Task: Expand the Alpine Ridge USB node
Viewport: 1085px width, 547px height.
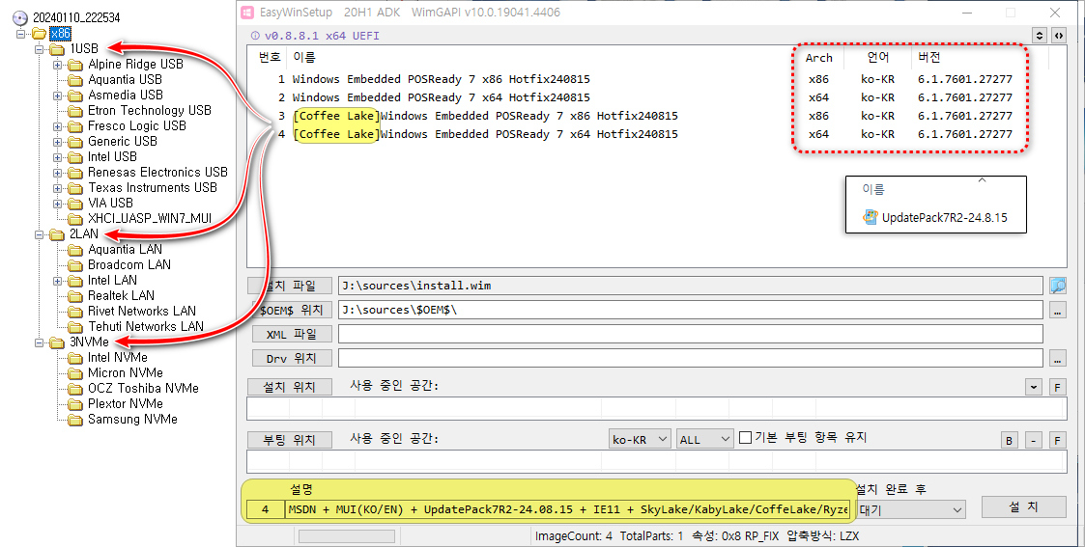Action: 57,65
